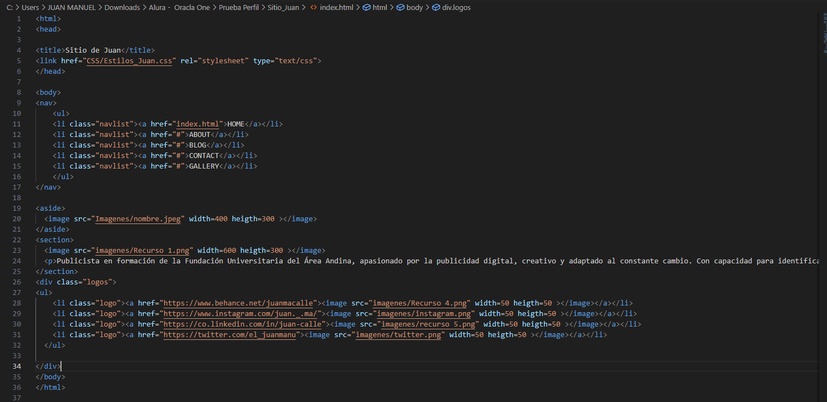Viewport: 827px width, 402px height.
Task: Open the Prueba Perfil breadcrumb folder
Action: point(239,8)
